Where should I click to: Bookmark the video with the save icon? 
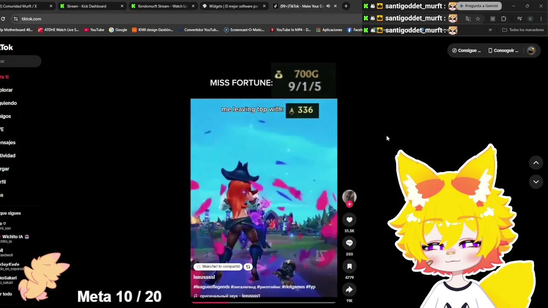coord(349,266)
